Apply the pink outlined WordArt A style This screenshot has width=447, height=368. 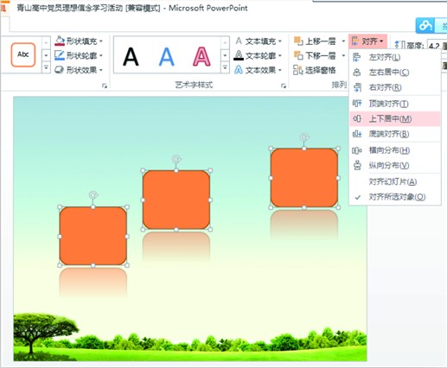tap(201, 56)
